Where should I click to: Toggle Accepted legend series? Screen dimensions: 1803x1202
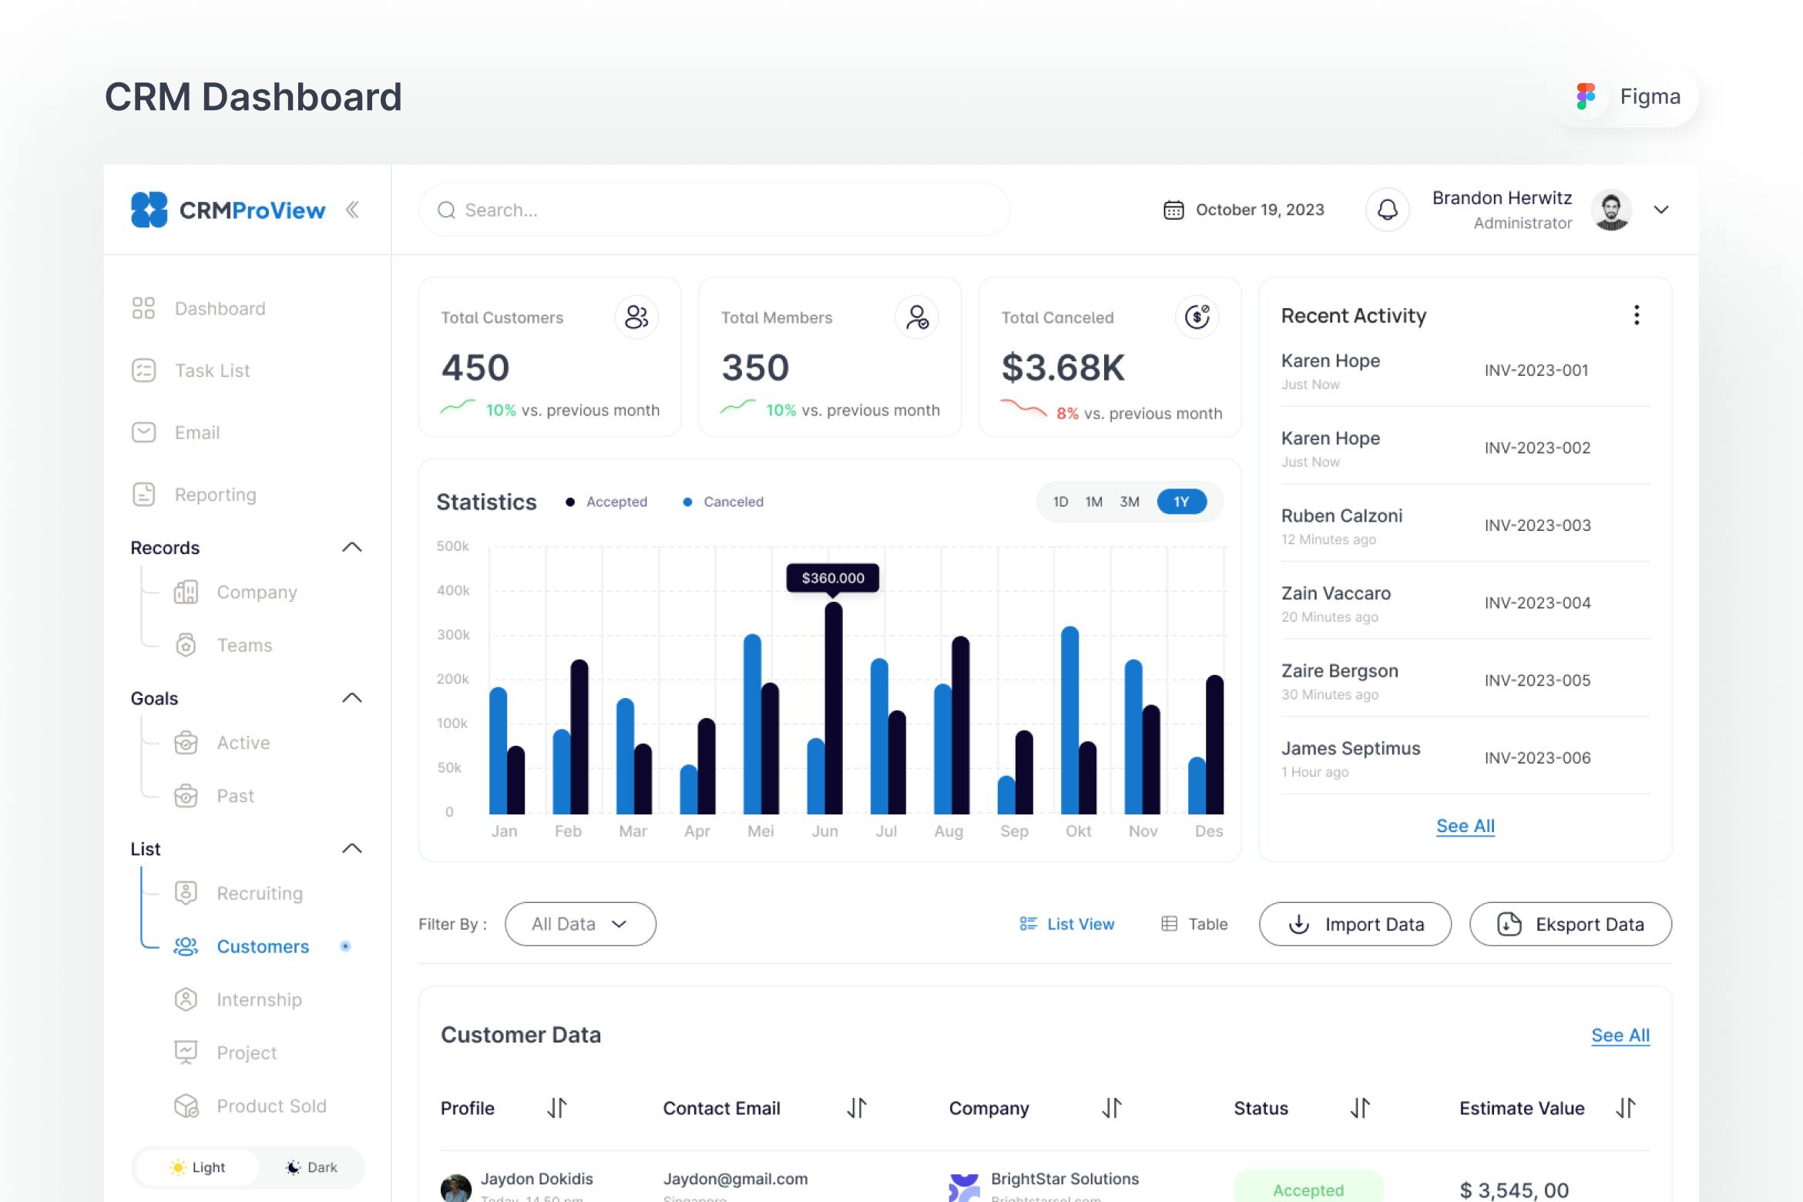click(606, 502)
